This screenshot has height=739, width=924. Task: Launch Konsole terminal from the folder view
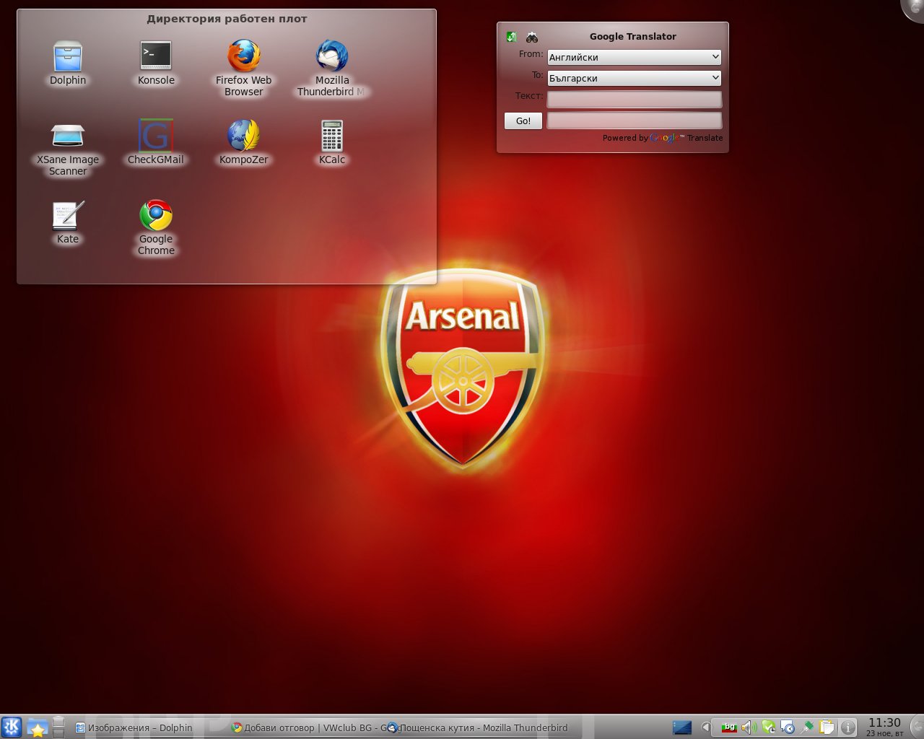click(156, 56)
